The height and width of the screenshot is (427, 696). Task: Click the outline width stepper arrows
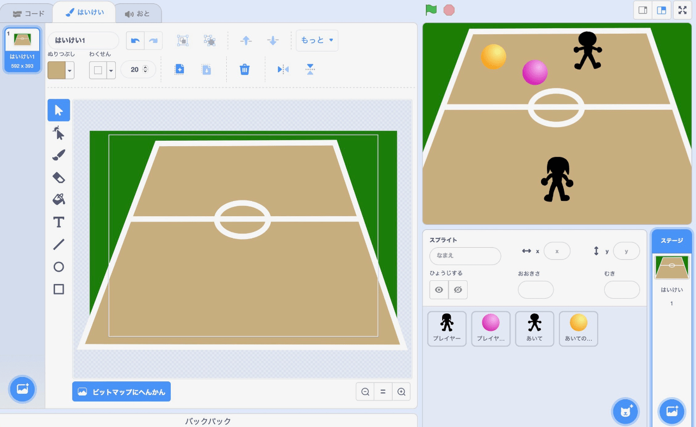pyautogui.click(x=145, y=70)
